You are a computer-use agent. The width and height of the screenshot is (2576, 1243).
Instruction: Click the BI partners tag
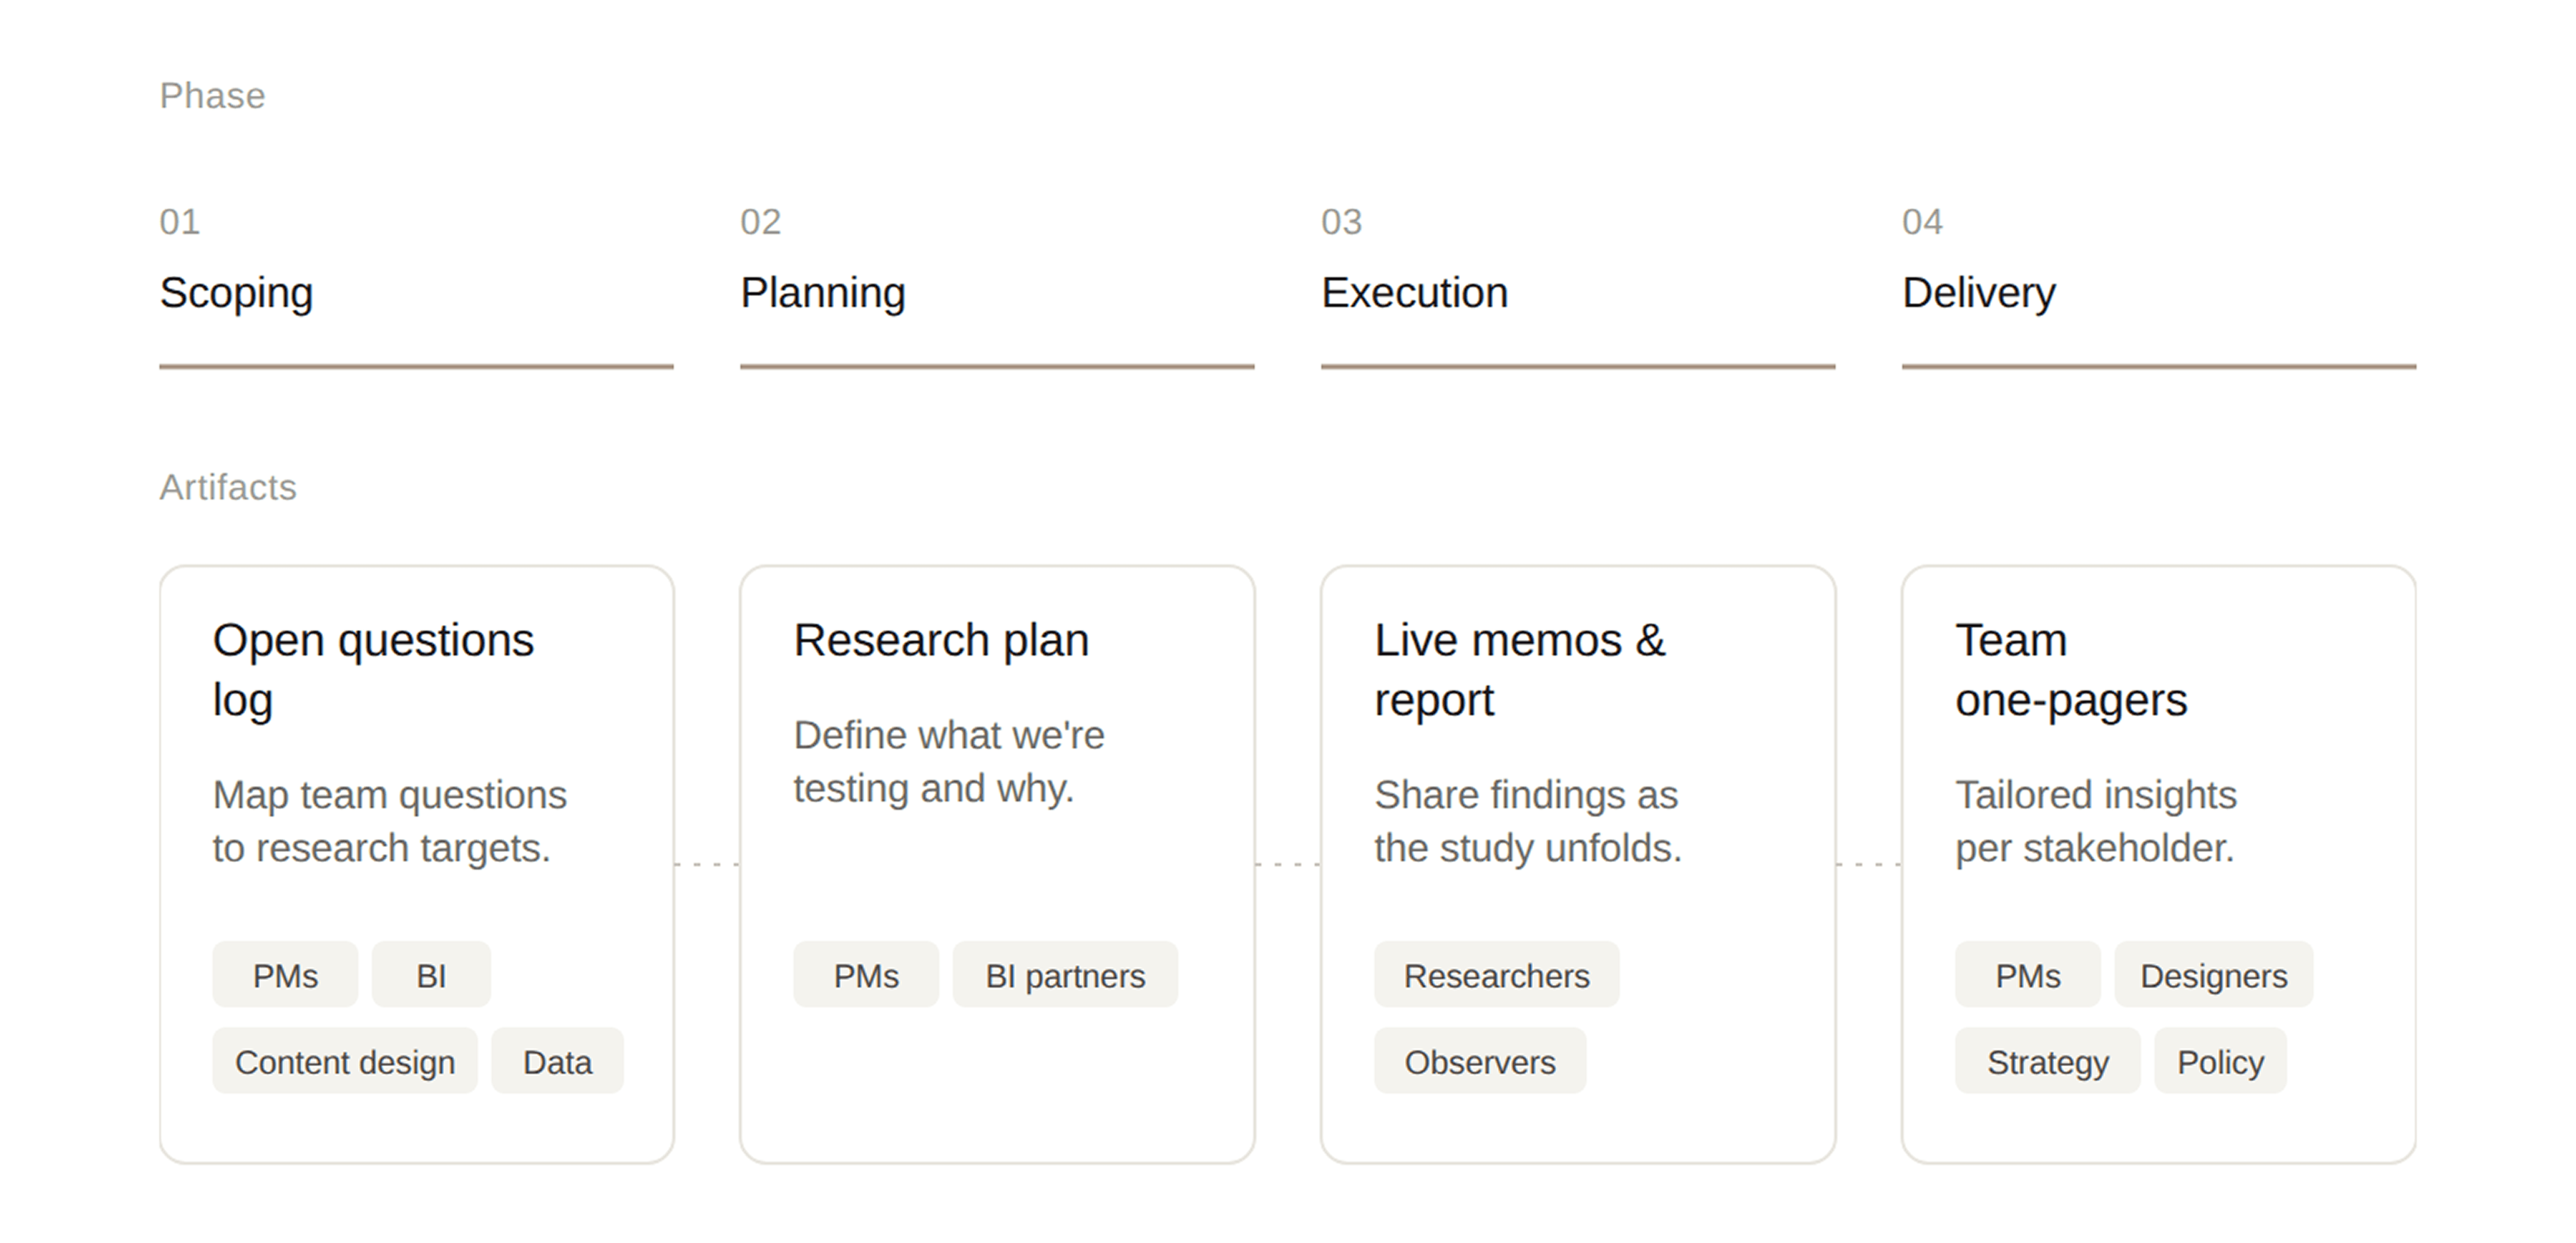[x=1065, y=975]
